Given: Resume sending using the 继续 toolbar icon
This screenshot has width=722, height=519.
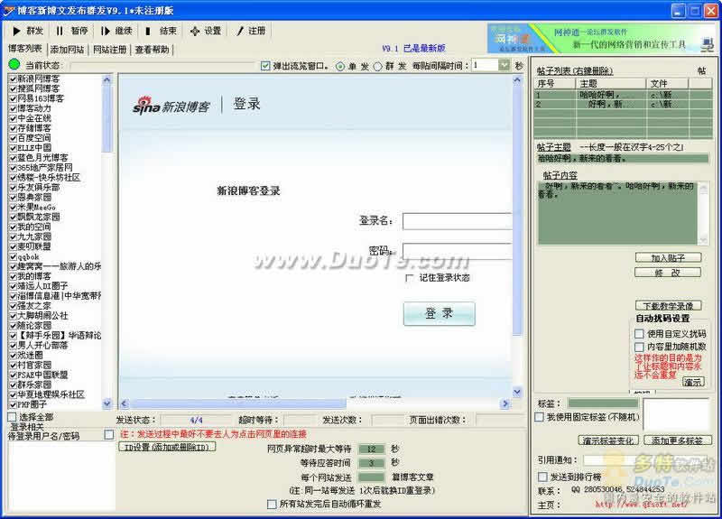Looking at the screenshot, I should click(106, 30).
